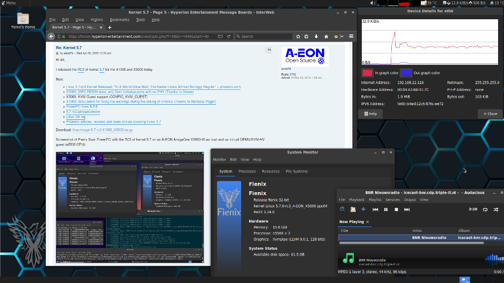
Task: Open System Monitor View menu
Action: [245, 160]
